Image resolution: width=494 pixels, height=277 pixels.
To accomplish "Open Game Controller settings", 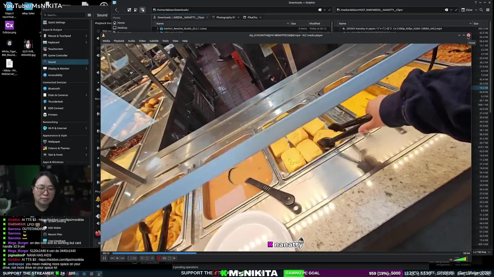I will [65, 55].
